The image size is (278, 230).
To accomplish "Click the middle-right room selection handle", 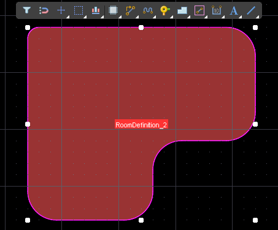I will click(255, 124).
